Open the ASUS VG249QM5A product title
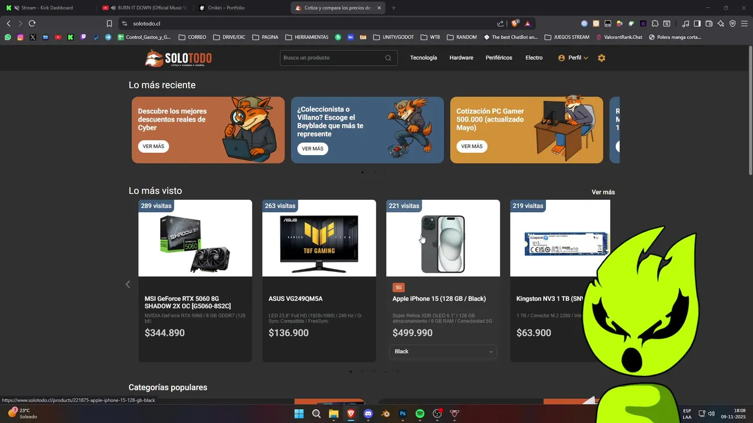 (x=296, y=299)
